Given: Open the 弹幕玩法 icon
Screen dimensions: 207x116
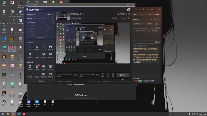Looking at the screenshot, I should 30,54.
